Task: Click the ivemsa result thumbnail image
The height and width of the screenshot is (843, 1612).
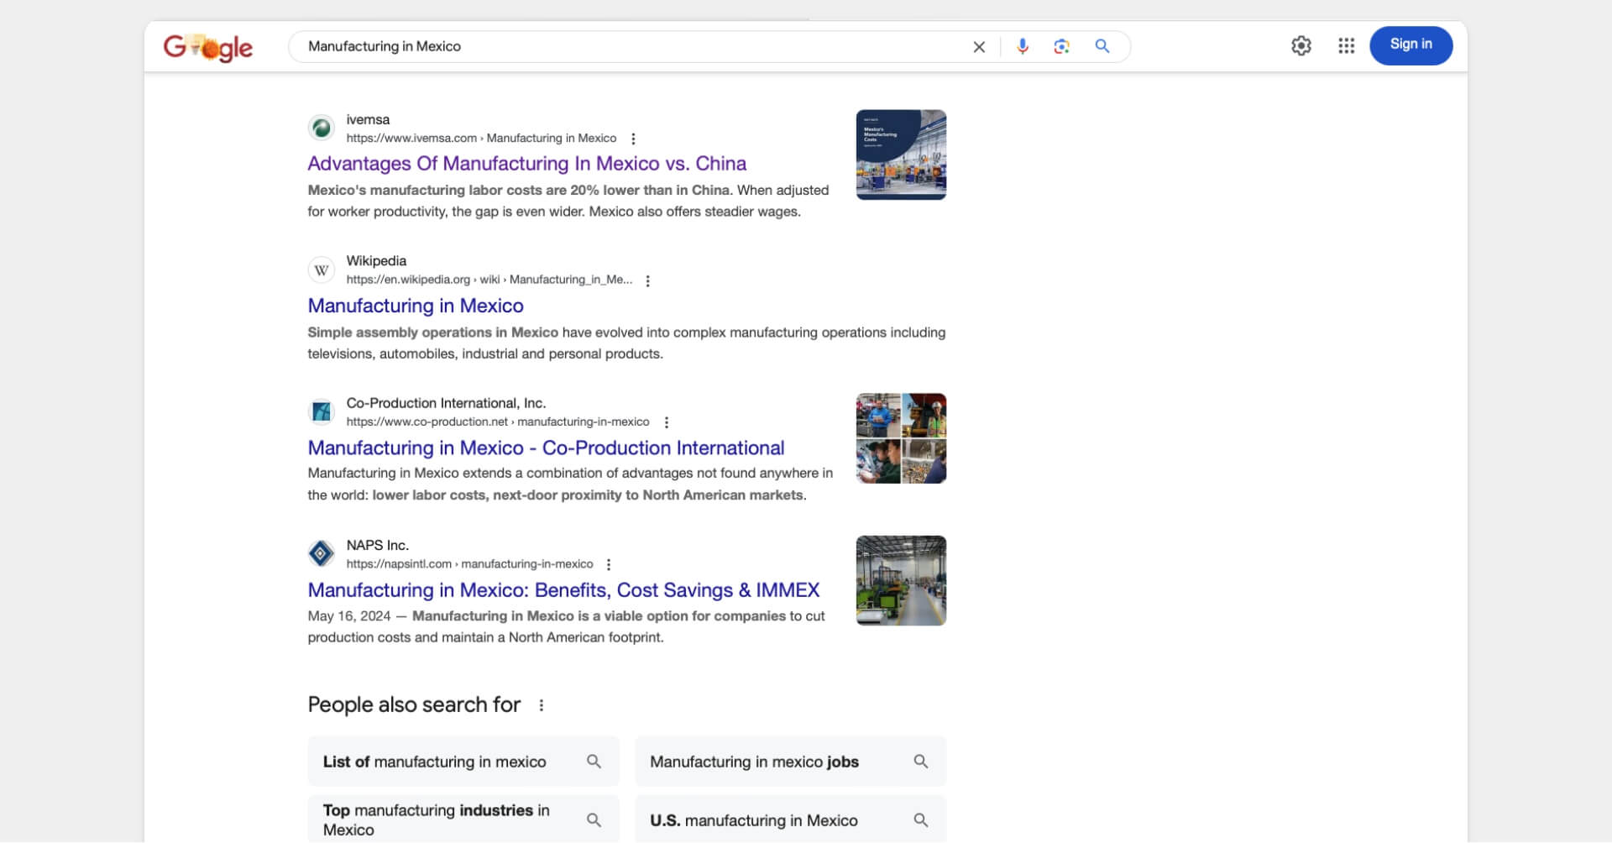Action: pyautogui.click(x=900, y=154)
